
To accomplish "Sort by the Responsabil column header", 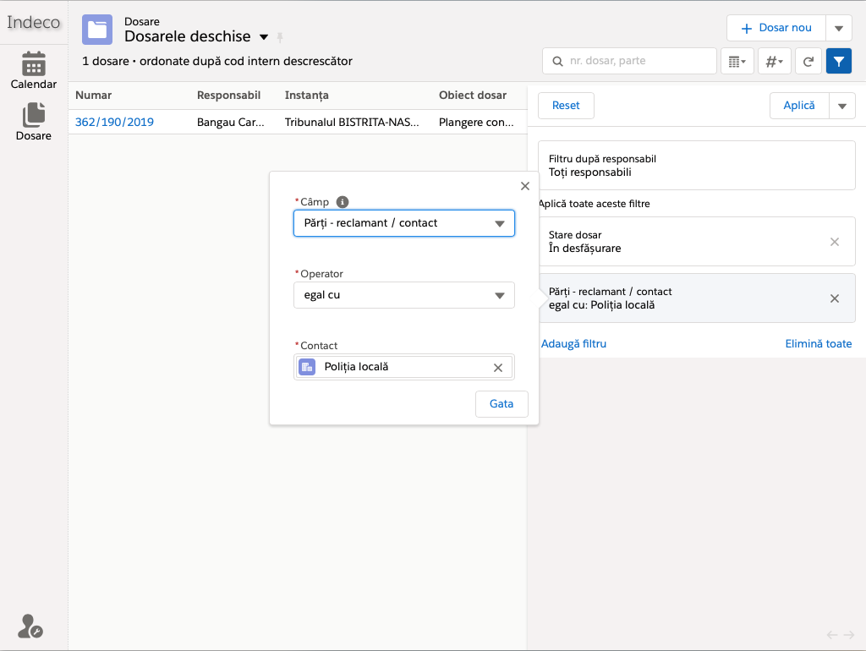I will [228, 96].
